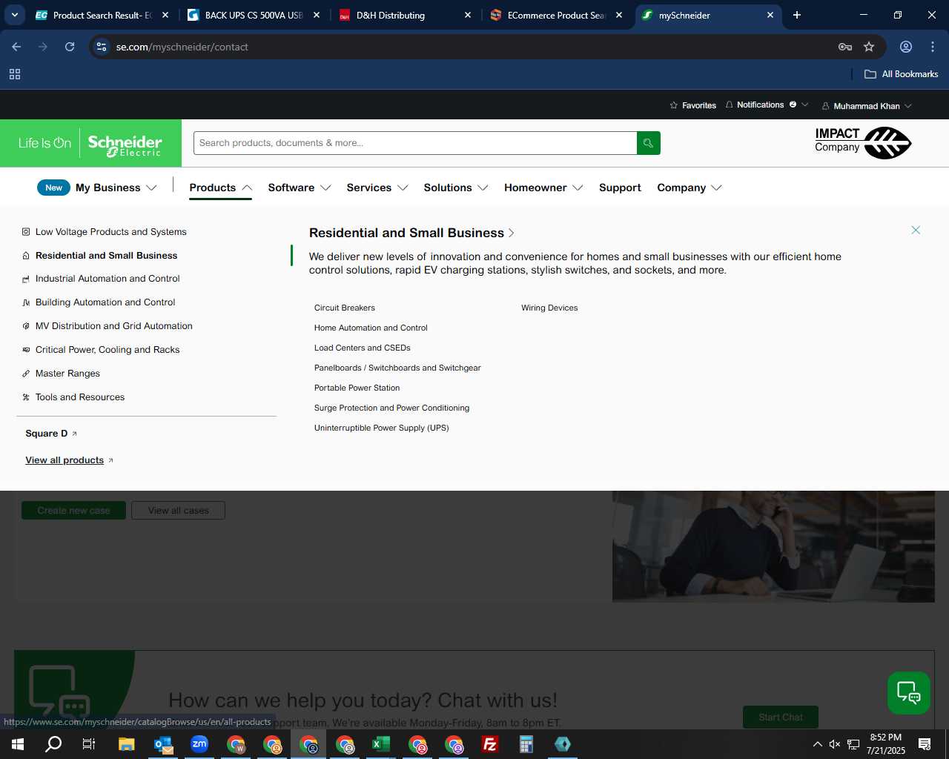Open Surge Protection and Power Conditioning link
This screenshot has width=949, height=759.
(391, 408)
